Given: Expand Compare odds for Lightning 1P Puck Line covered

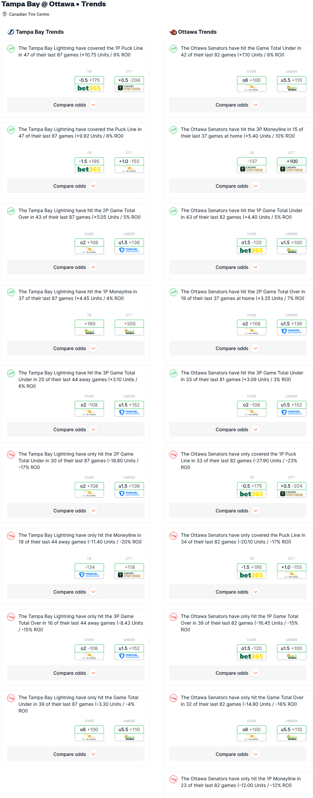Looking at the screenshot, I should pyautogui.click(x=75, y=105).
